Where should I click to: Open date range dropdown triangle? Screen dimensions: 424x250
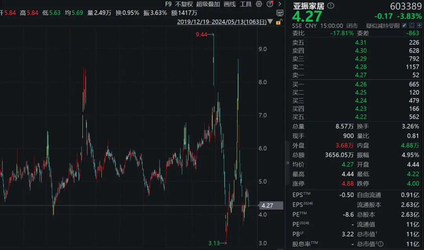click(270, 22)
